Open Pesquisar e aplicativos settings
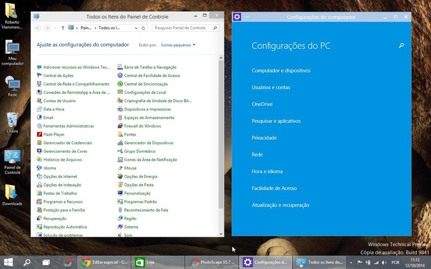 tap(276, 121)
